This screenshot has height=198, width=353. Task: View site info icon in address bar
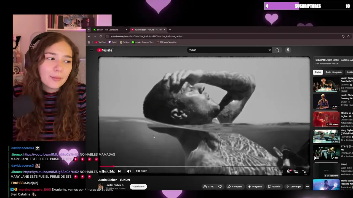107,36
